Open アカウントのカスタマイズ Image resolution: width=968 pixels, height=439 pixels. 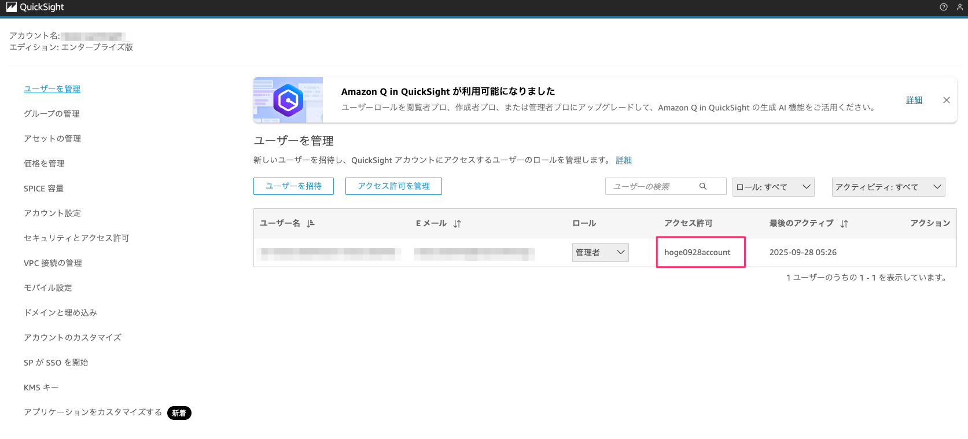pyautogui.click(x=72, y=338)
